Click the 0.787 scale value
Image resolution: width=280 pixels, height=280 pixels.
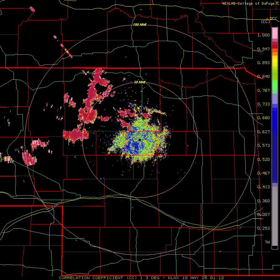(264, 90)
